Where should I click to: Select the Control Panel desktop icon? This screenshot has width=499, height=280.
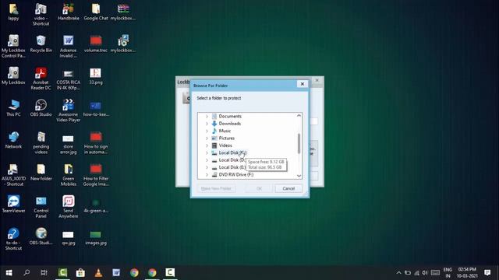[x=41, y=207]
